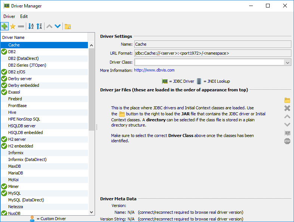Click the driver list scroll down arrow
Image resolution: width=294 pixels, height=222 pixels.
92,212
